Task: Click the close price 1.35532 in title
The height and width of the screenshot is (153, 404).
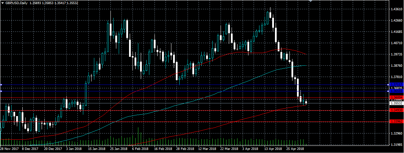Action: 73,3
